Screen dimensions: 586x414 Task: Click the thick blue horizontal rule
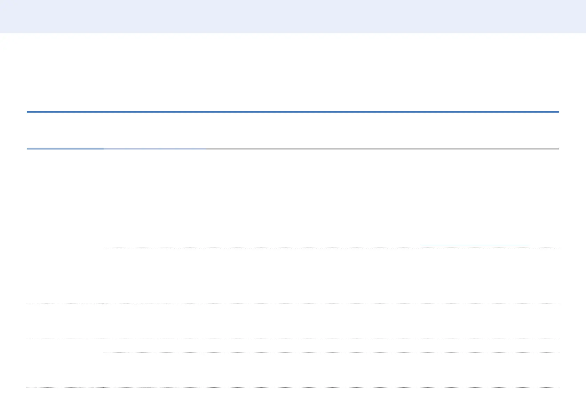pyautogui.click(x=293, y=112)
